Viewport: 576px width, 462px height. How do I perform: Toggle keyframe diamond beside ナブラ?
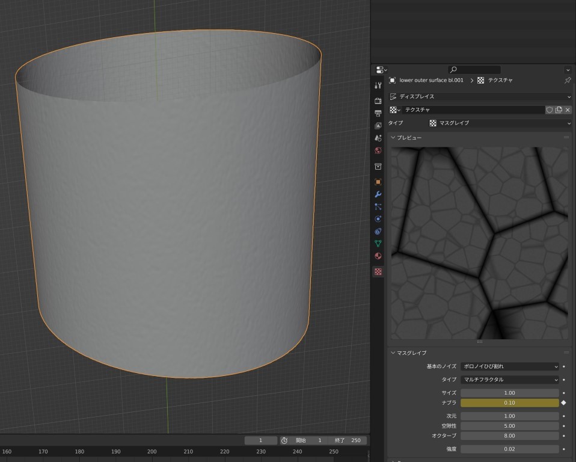(x=564, y=403)
